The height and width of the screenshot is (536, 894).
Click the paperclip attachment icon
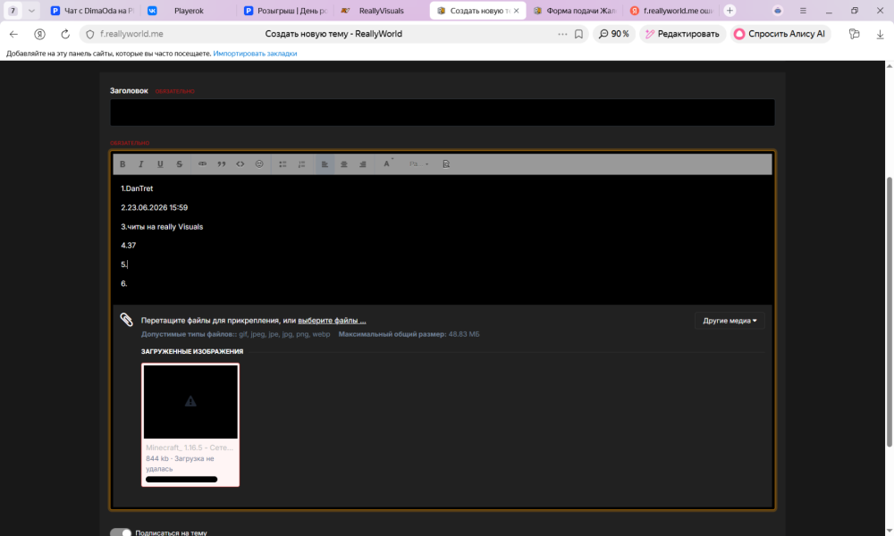pyautogui.click(x=127, y=320)
